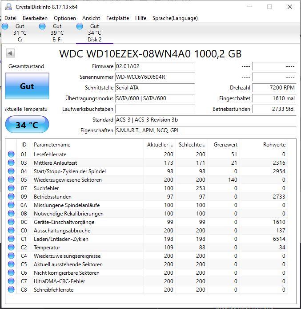
Task: Click status orb for Wiederzugewiesene Sektoren
Action: click(x=11, y=179)
